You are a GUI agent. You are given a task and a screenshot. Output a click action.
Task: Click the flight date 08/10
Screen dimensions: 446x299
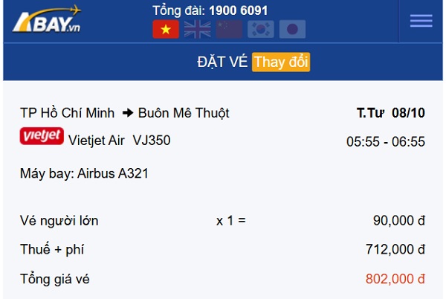[x=408, y=113]
